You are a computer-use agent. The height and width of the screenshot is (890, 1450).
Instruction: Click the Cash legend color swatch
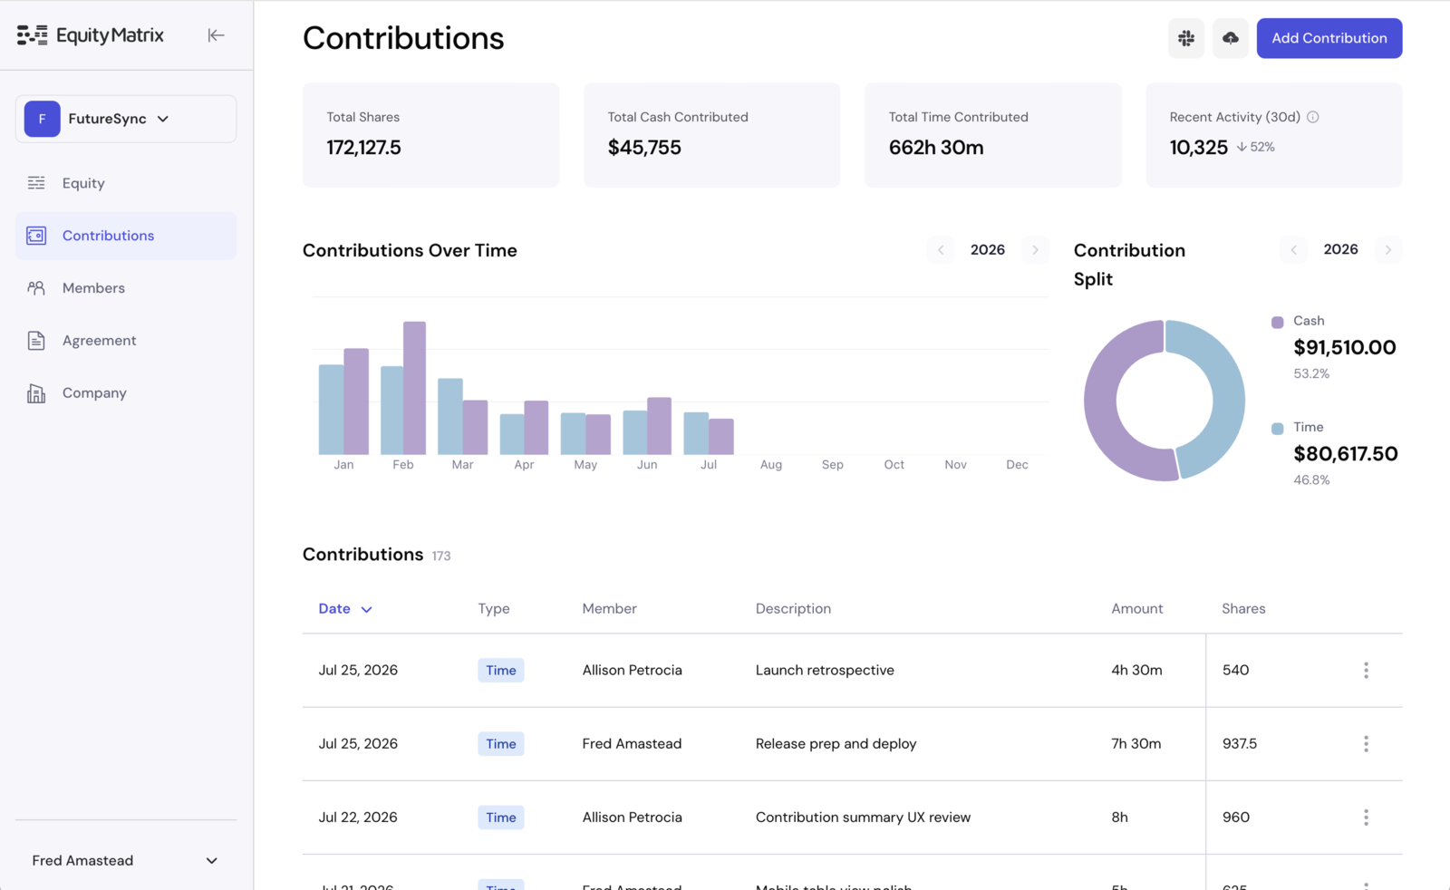click(1278, 323)
